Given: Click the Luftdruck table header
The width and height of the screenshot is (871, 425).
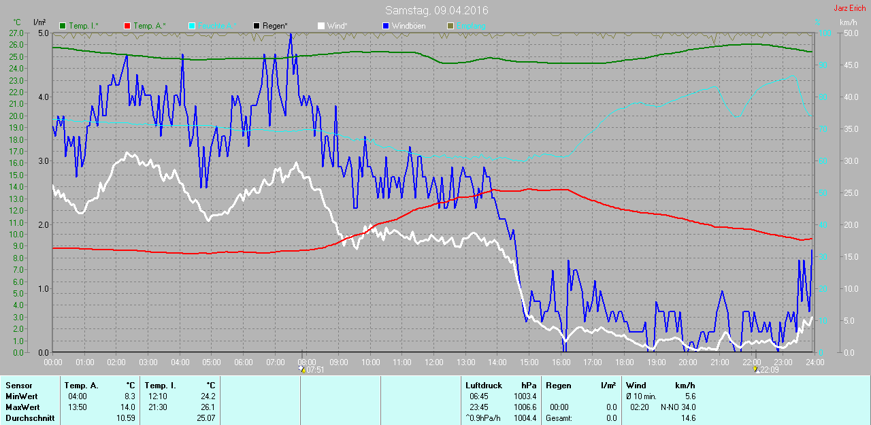Looking at the screenshot, I should pos(484,386).
